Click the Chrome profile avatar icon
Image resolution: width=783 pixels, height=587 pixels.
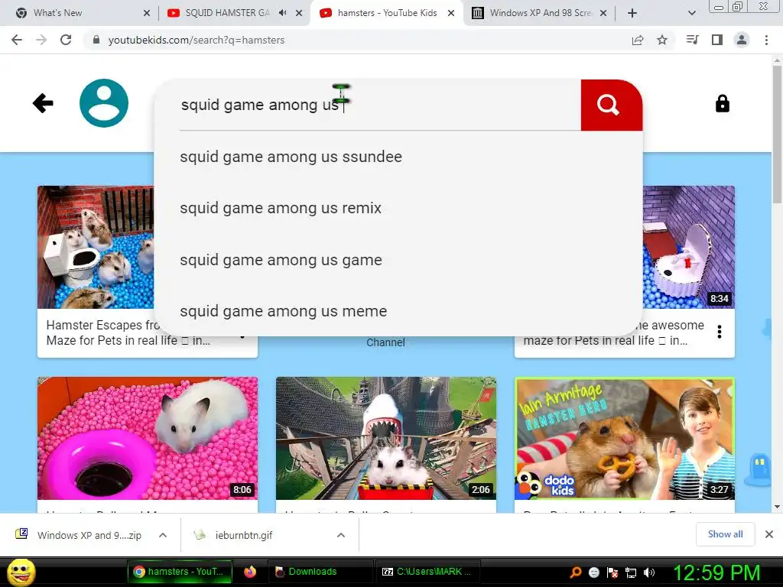pos(742,40)
